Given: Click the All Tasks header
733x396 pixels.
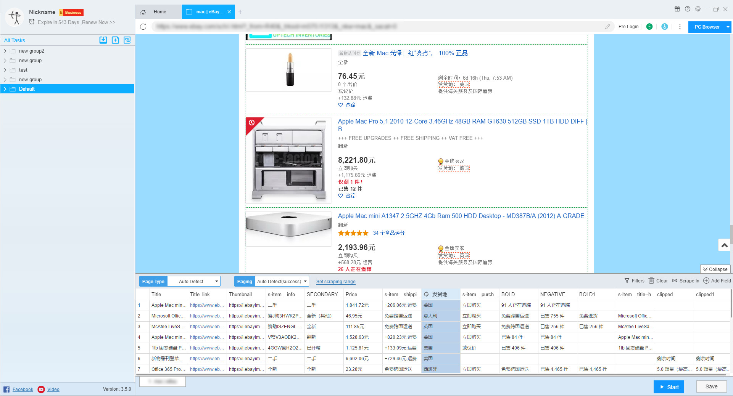Looking at the screenshot, I should click(14, 40).
